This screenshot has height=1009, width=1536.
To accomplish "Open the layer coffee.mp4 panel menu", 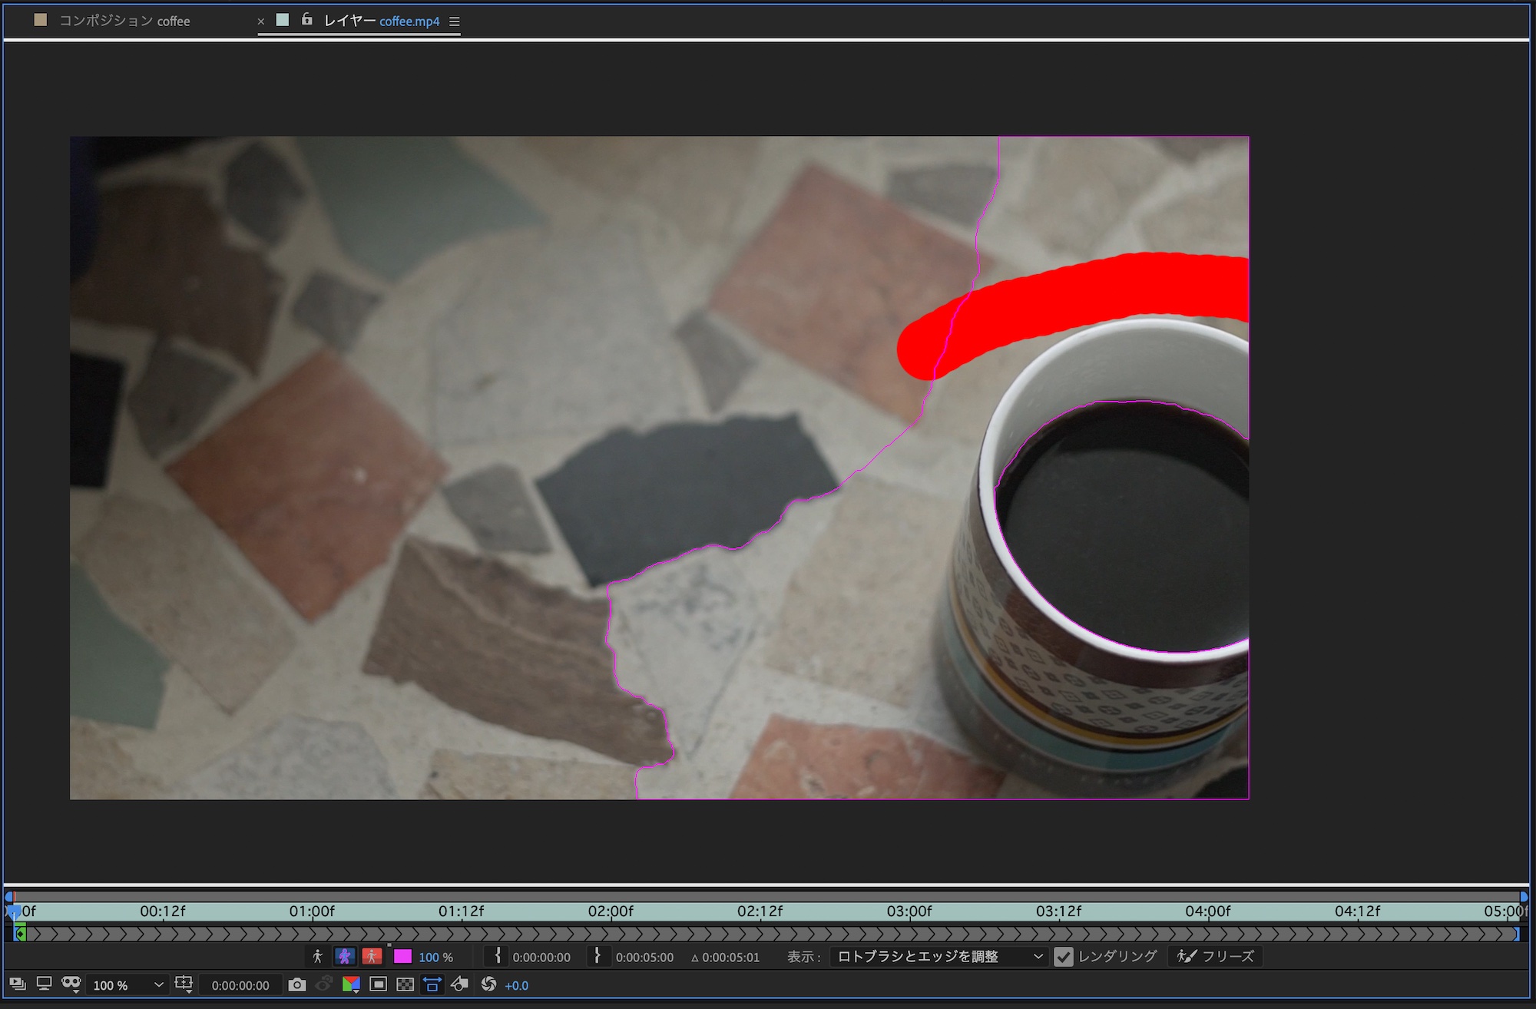I will tap(455, 22).
